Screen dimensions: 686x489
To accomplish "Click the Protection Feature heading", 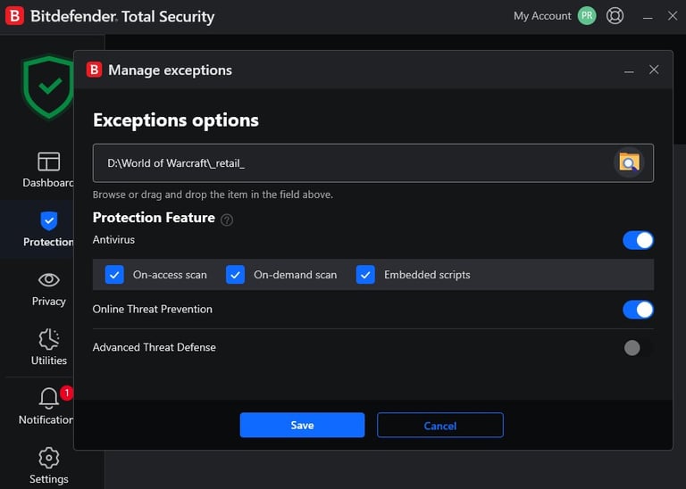I will point(154,217).
